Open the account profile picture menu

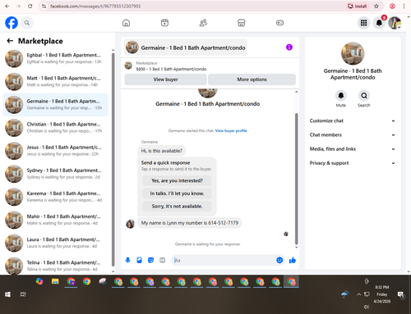click(395, 23)
